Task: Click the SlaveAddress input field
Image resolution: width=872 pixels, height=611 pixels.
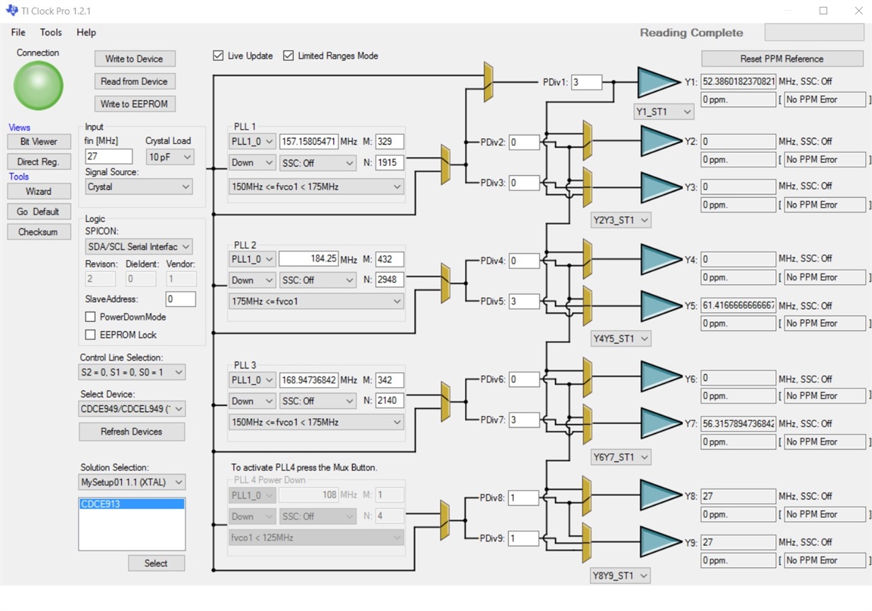Action: (181, 299)
